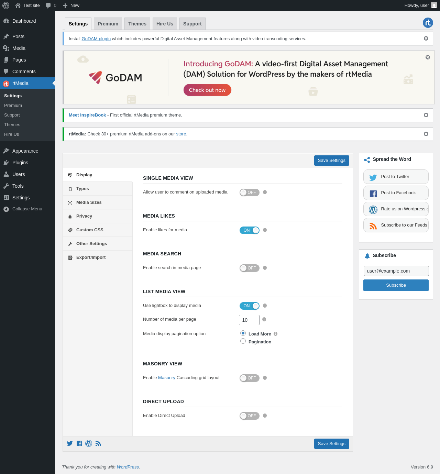Click the top Save Settings button
The height and width of the screenshot is (474, 440).
click(x=332, y=161)
